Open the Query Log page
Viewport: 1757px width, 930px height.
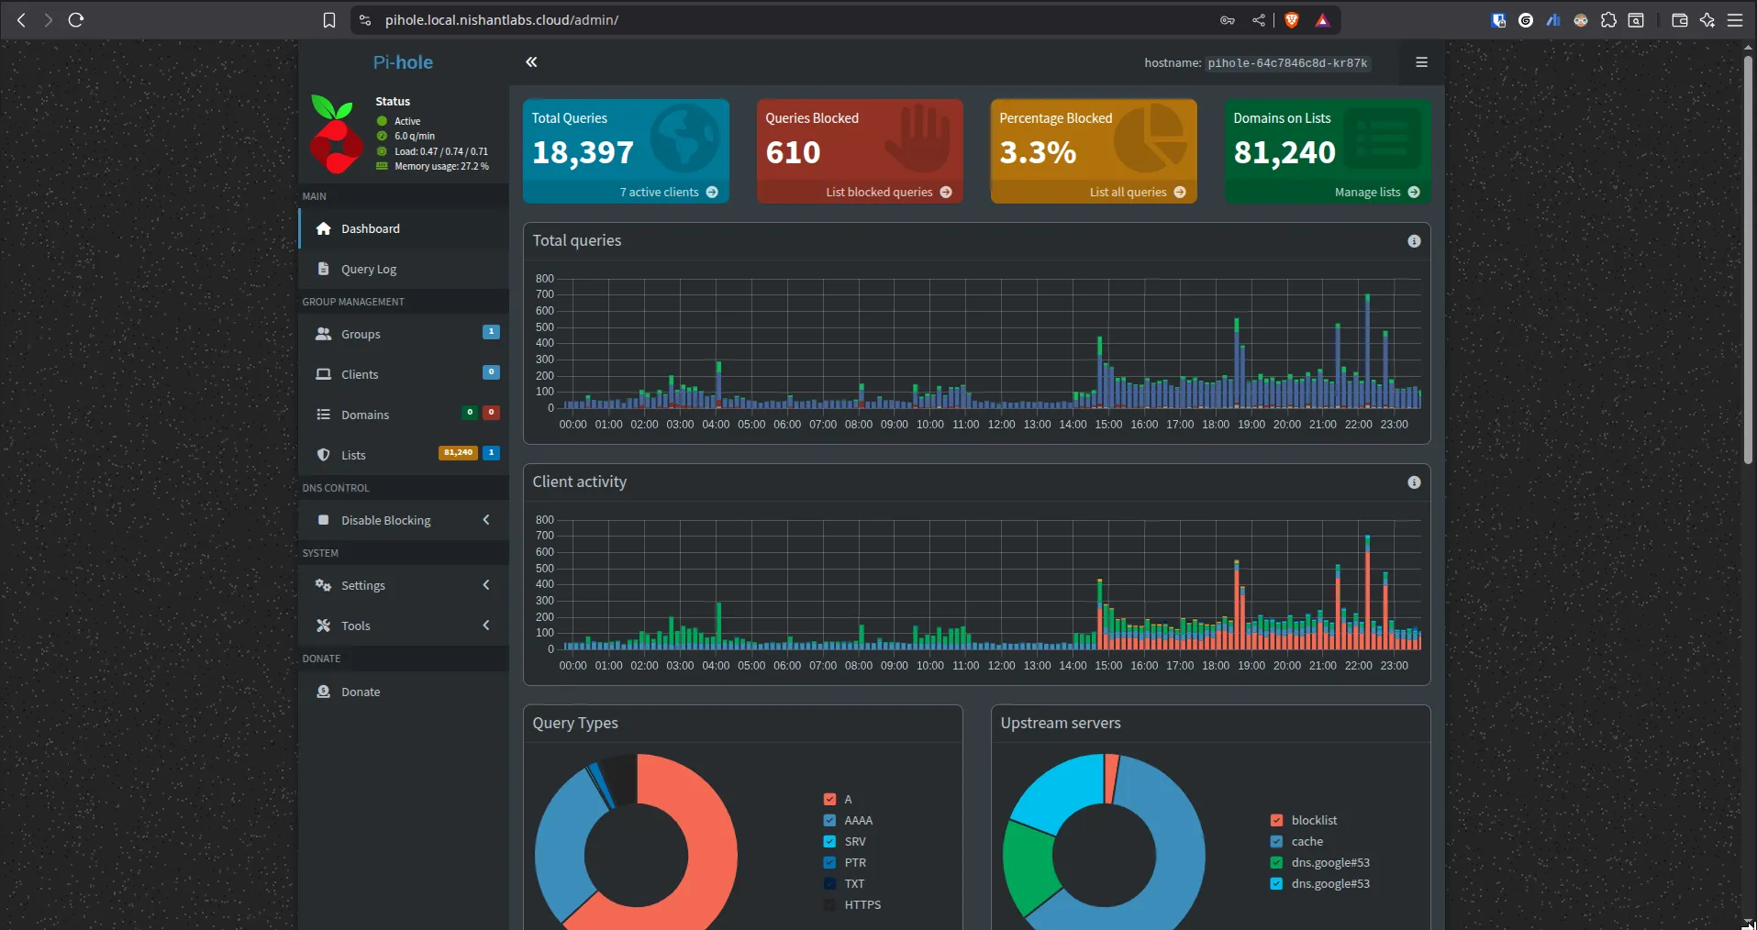pos(369,269)
